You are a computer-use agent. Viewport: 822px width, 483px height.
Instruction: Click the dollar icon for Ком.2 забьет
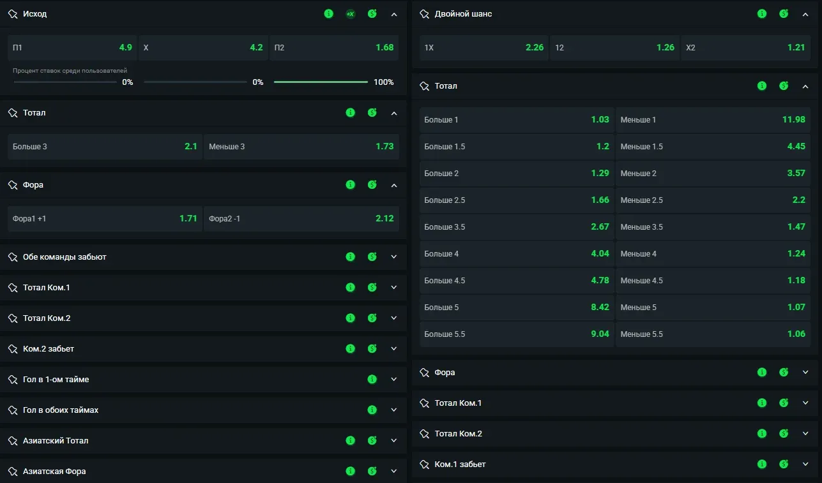[x=372, y=349]
